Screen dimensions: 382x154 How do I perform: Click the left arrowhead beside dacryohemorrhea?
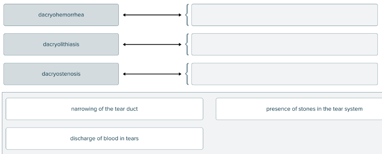(125, 15)
